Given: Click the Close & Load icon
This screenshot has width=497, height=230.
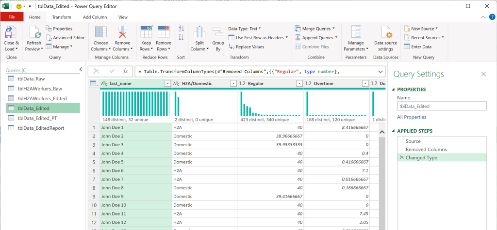Looking at the screenshot, I should pos(11,32).
